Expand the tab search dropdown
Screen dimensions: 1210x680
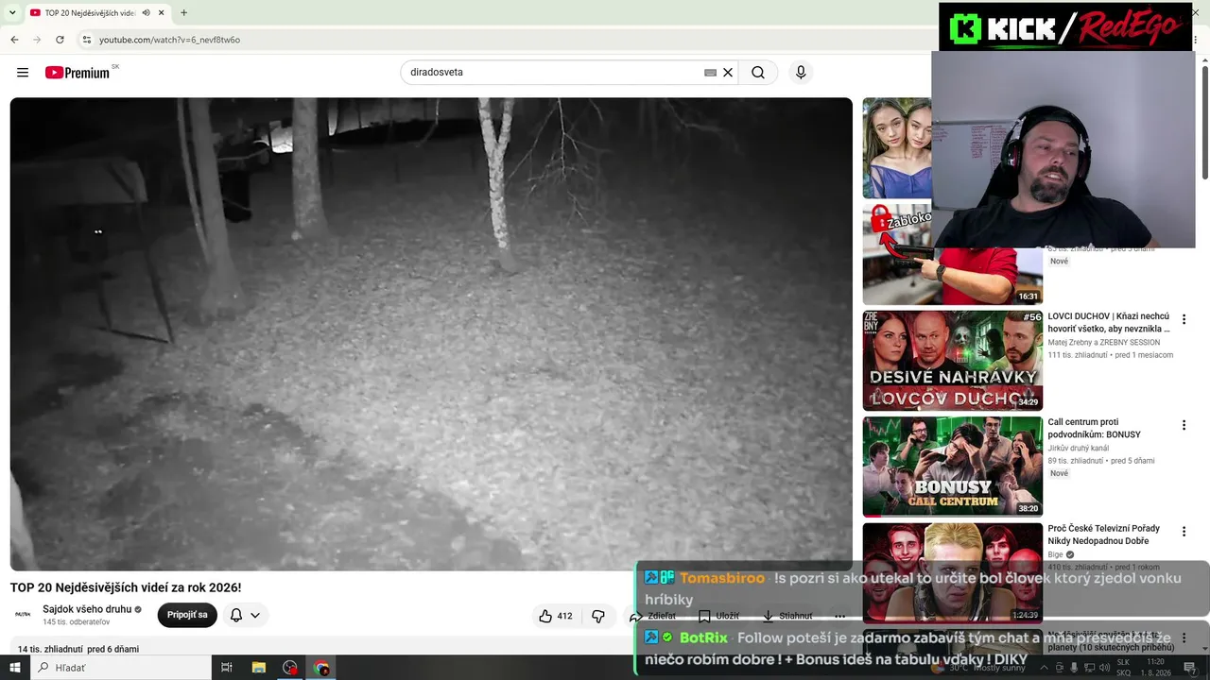12,13
